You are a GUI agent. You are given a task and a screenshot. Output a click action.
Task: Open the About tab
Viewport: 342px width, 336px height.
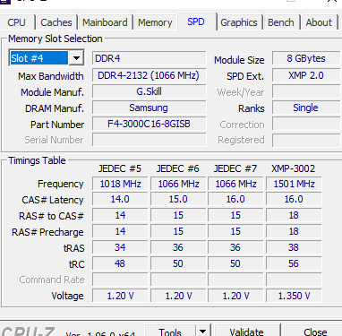pyautogui.click(x=319, y=22)
